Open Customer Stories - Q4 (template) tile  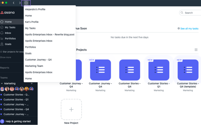[x=188, y=70]
